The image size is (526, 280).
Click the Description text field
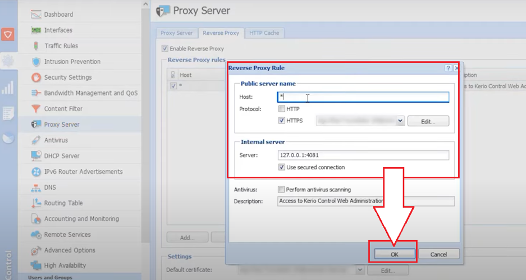click(x=366, y=201)
